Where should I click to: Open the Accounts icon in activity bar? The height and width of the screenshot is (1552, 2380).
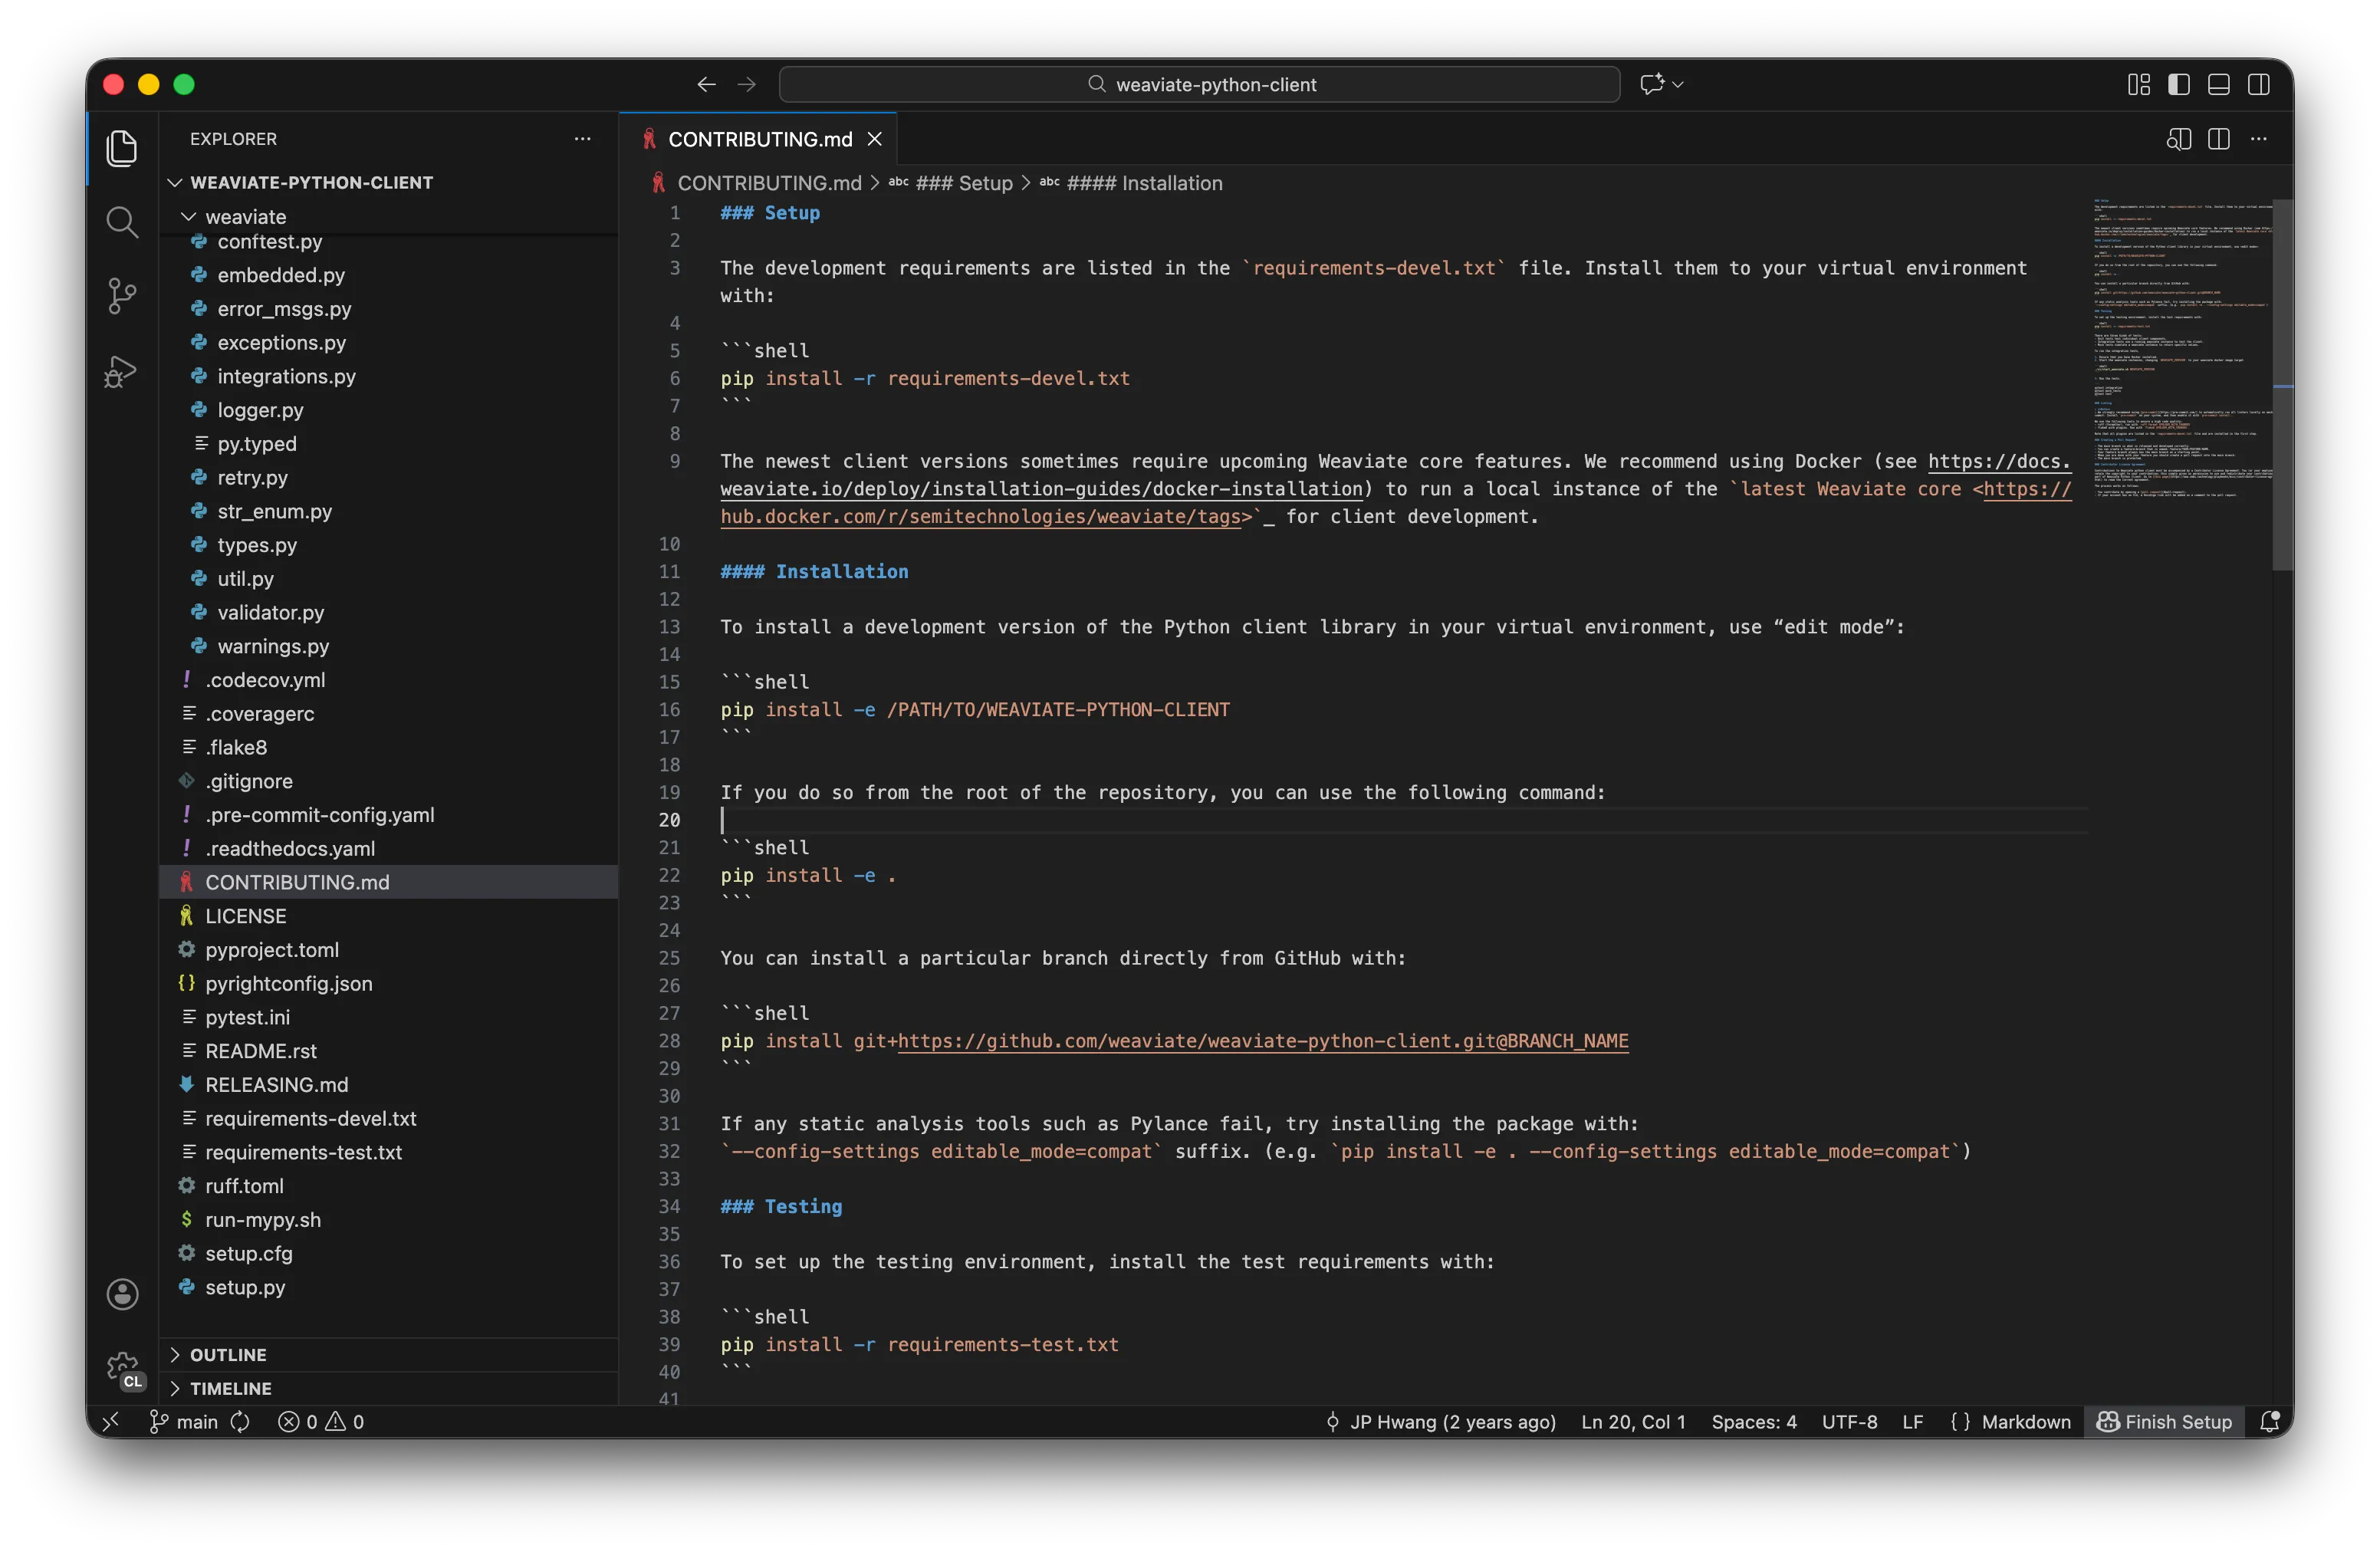click(122, 1293)
